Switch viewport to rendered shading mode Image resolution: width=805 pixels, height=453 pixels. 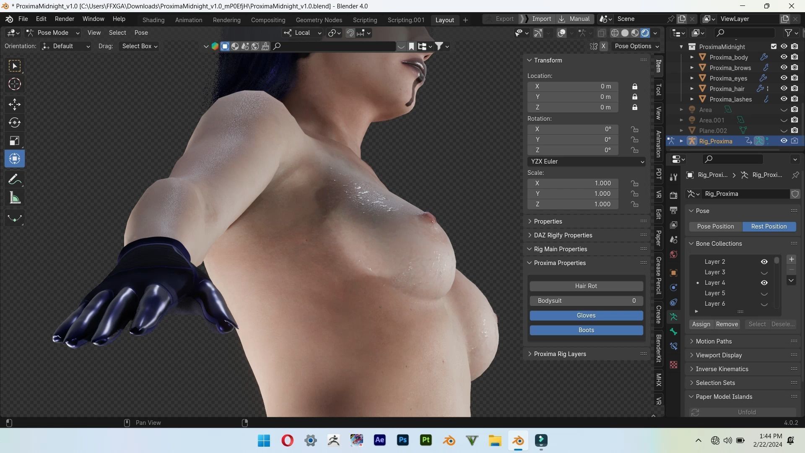coord(645,33)
